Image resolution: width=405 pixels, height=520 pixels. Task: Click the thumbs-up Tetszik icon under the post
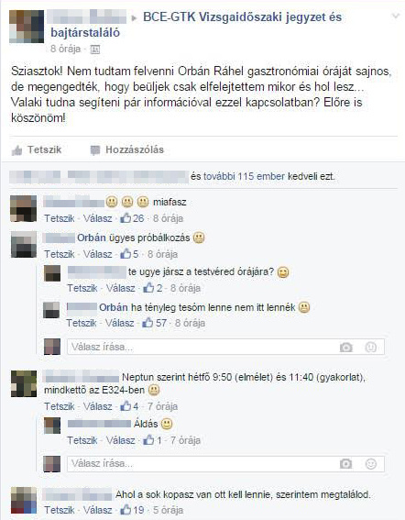tap(16, 150)
